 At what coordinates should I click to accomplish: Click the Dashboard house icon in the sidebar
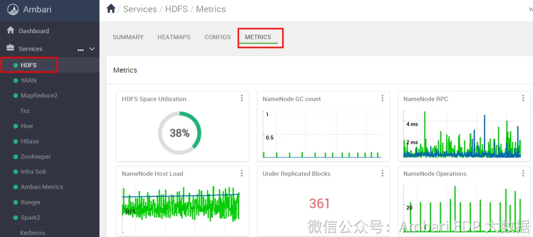(10, 30)
